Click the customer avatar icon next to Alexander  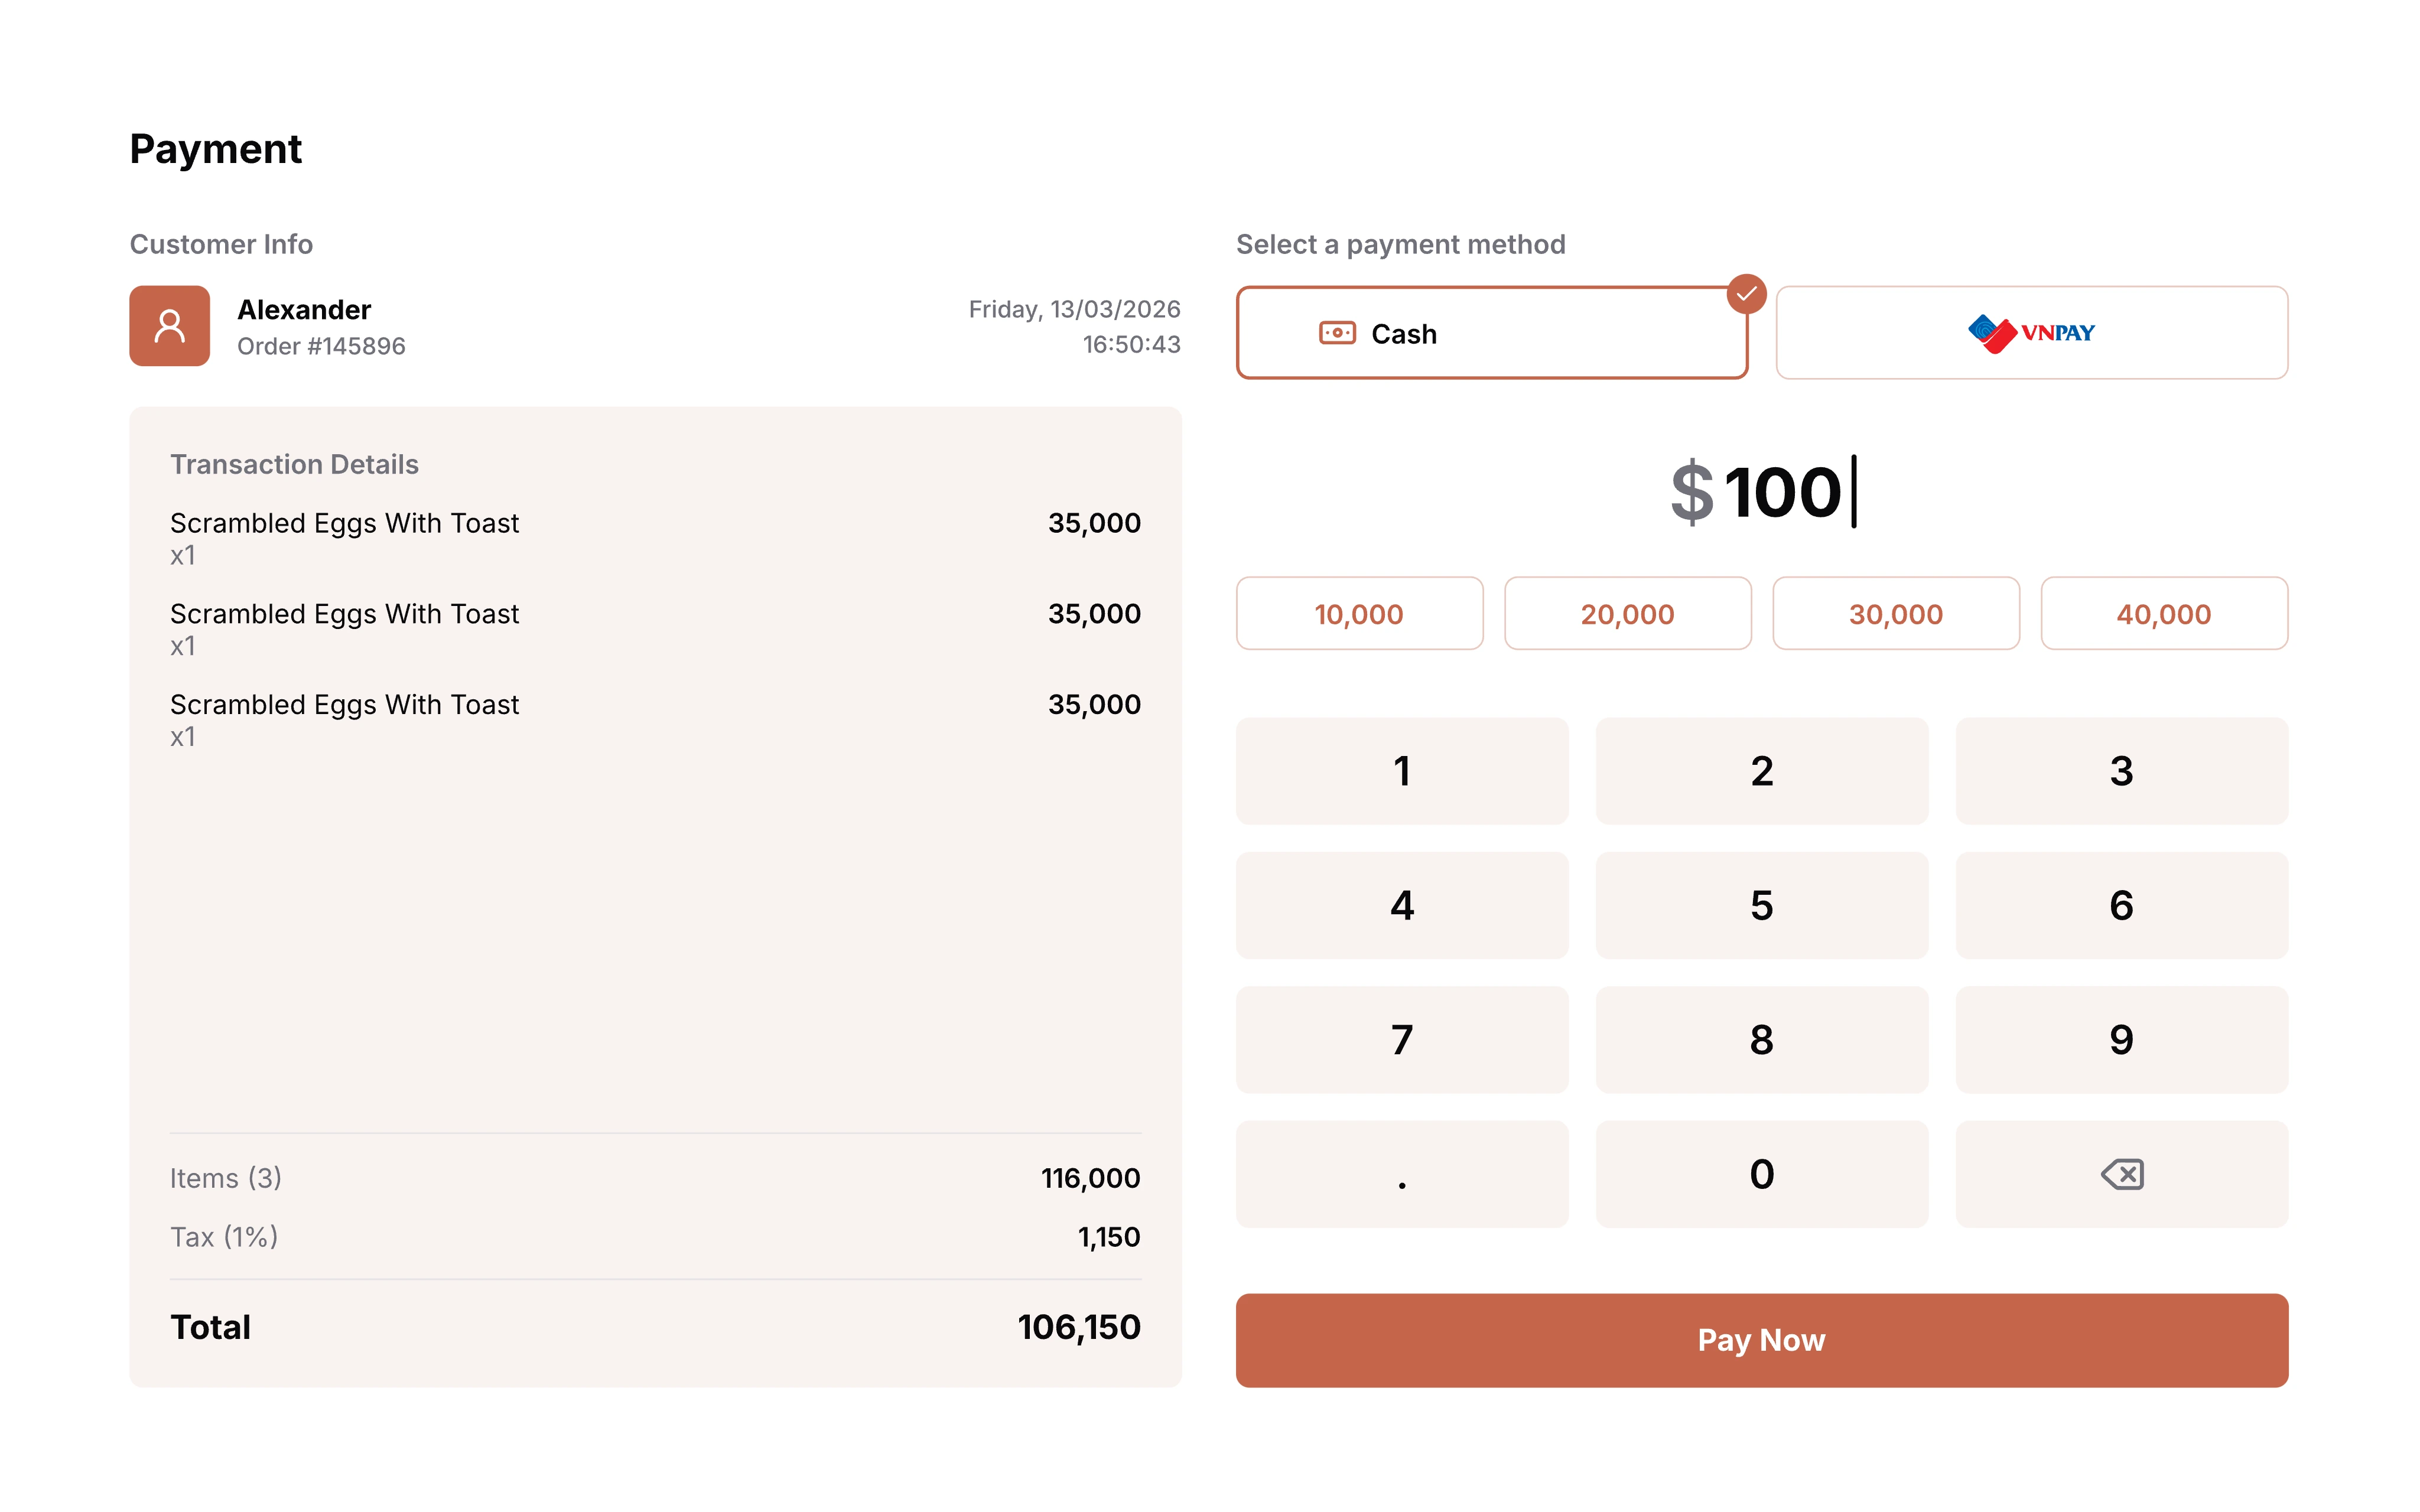(x=169, y=326)
